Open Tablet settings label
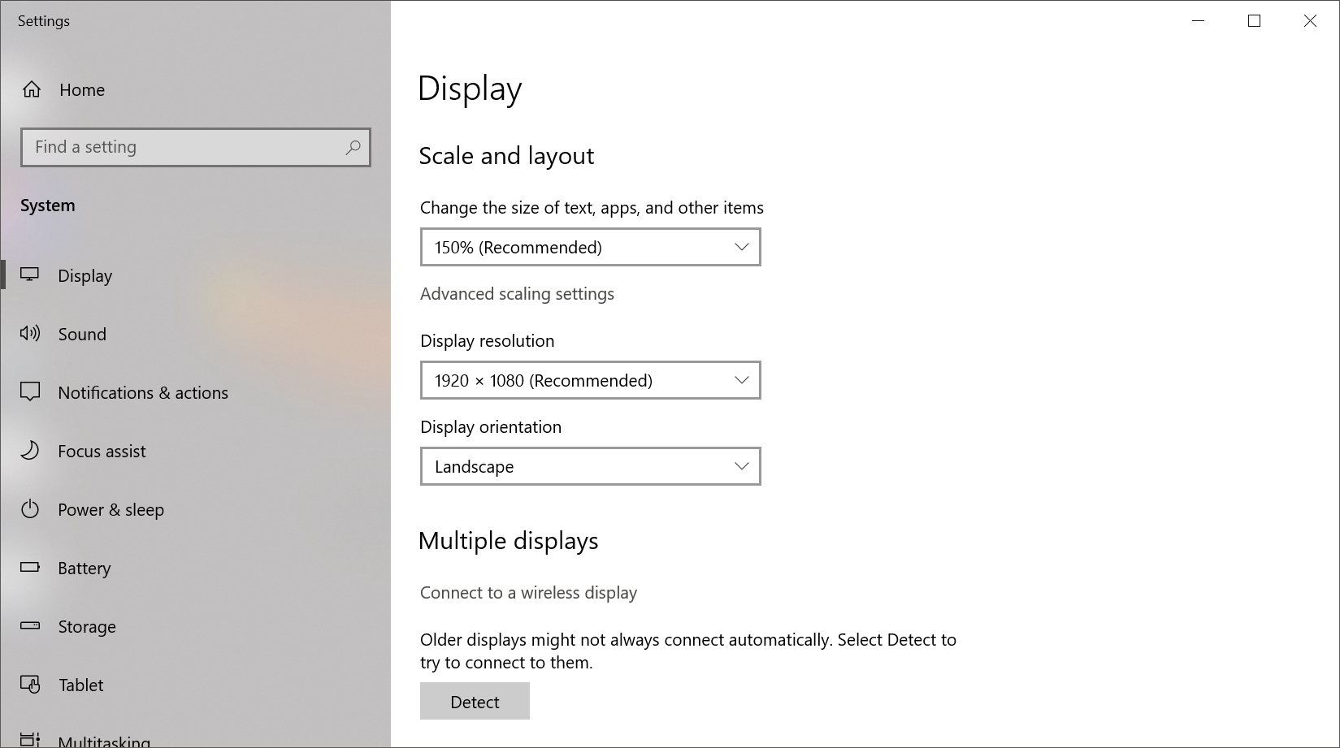 81,685
